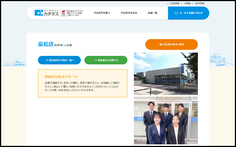Call 0120-815-405 orange phone button
This screenshot has width=236, height=147.
point(171,45)
